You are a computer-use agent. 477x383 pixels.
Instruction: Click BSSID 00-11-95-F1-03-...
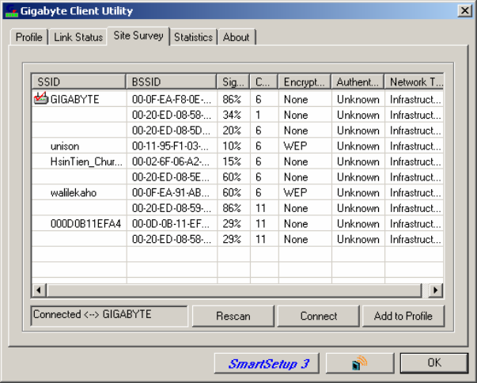click(170, 146)
